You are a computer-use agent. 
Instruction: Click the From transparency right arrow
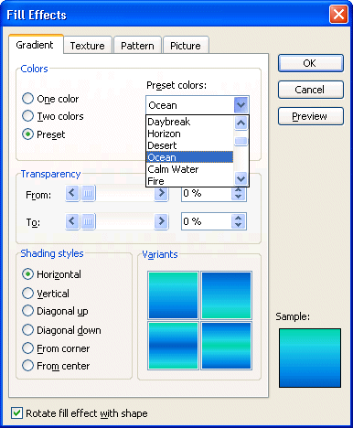[x=161, y=193]
